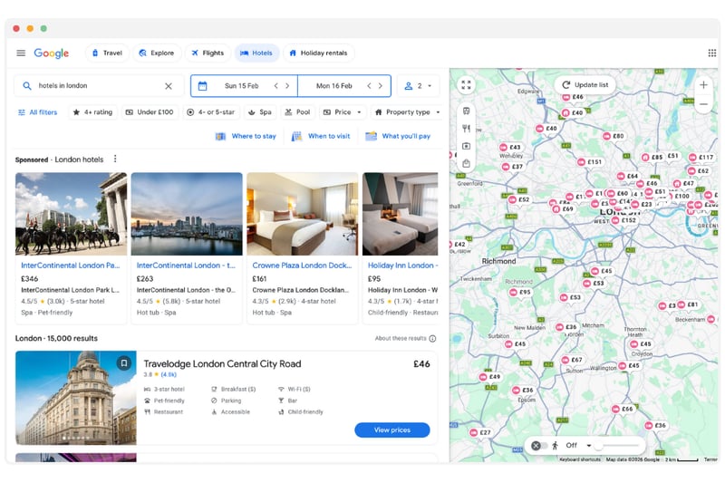The height and width of the screenshot is (483, 725).
Task: Open the walking time Off dropdown
Action: click(578, 446)
